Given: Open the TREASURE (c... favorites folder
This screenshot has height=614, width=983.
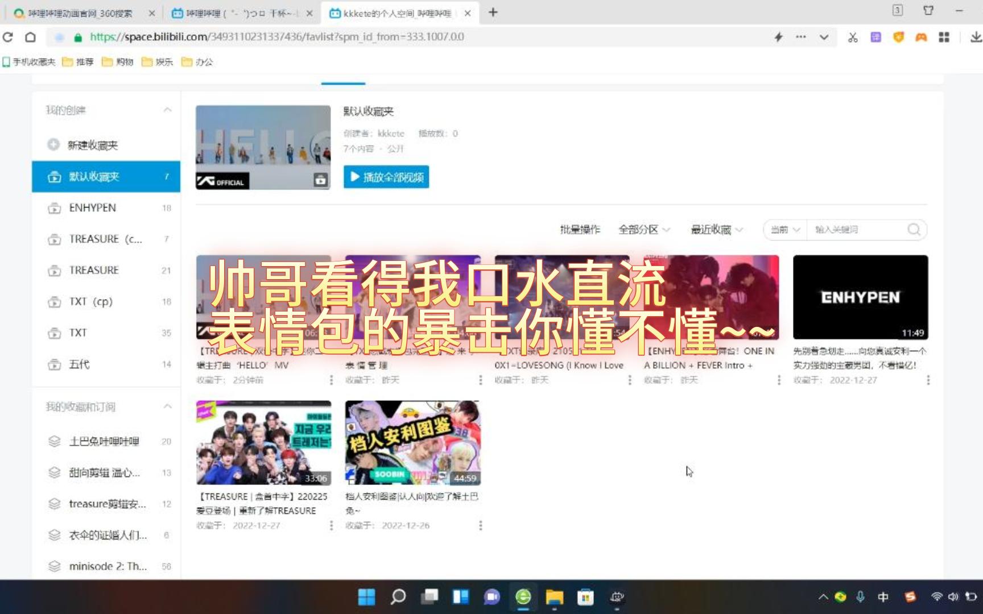Looking at the screenshot, I should tap(106, 239).
